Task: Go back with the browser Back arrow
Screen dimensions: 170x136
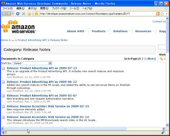Action: tap(4, 14)
